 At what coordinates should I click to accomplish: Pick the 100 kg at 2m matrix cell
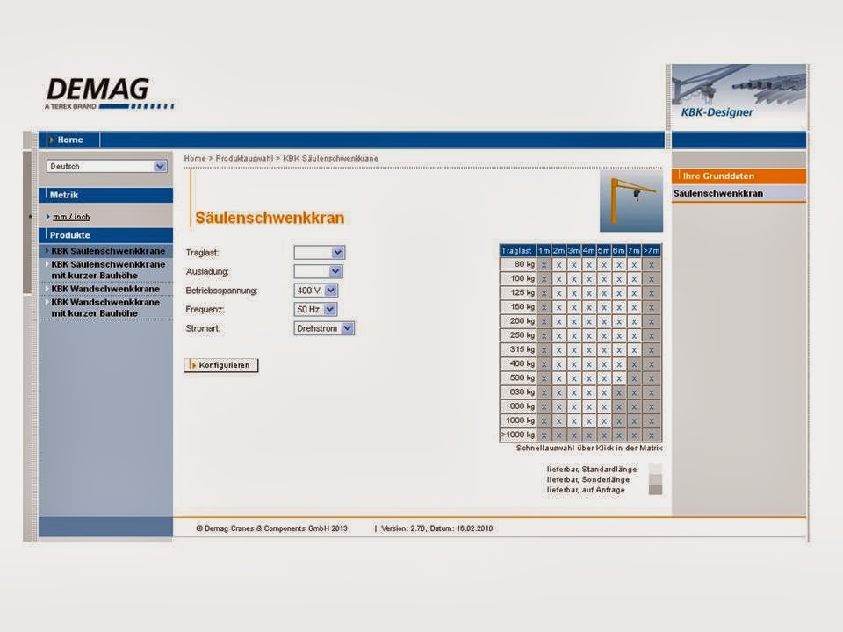click(558, 279)
